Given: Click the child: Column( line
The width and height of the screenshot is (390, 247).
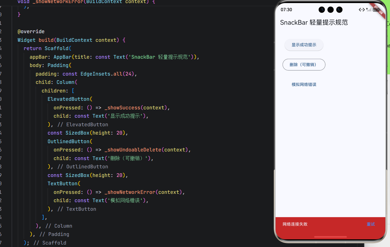Looking at the screenshot, I should coord(56,82).
